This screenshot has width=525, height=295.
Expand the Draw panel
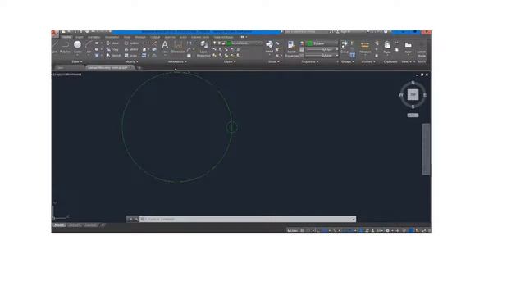[x=76, y=61]
